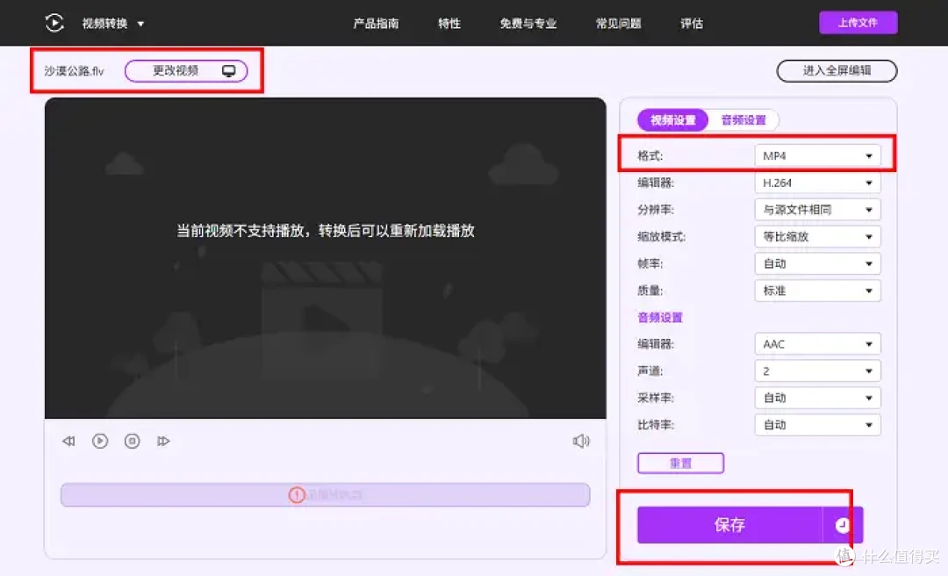Image resolution: width=948 pixels, height=576 pixels.
Task: Click the fast-forward playback icon
Action: coord(163,441)
